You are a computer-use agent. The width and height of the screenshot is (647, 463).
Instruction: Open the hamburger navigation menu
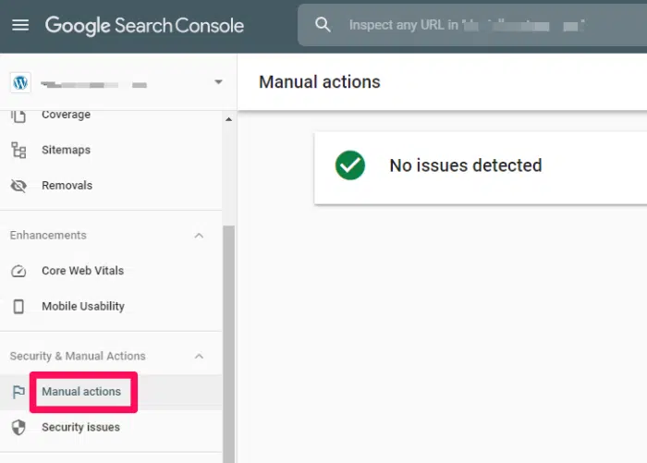point(20,25)
